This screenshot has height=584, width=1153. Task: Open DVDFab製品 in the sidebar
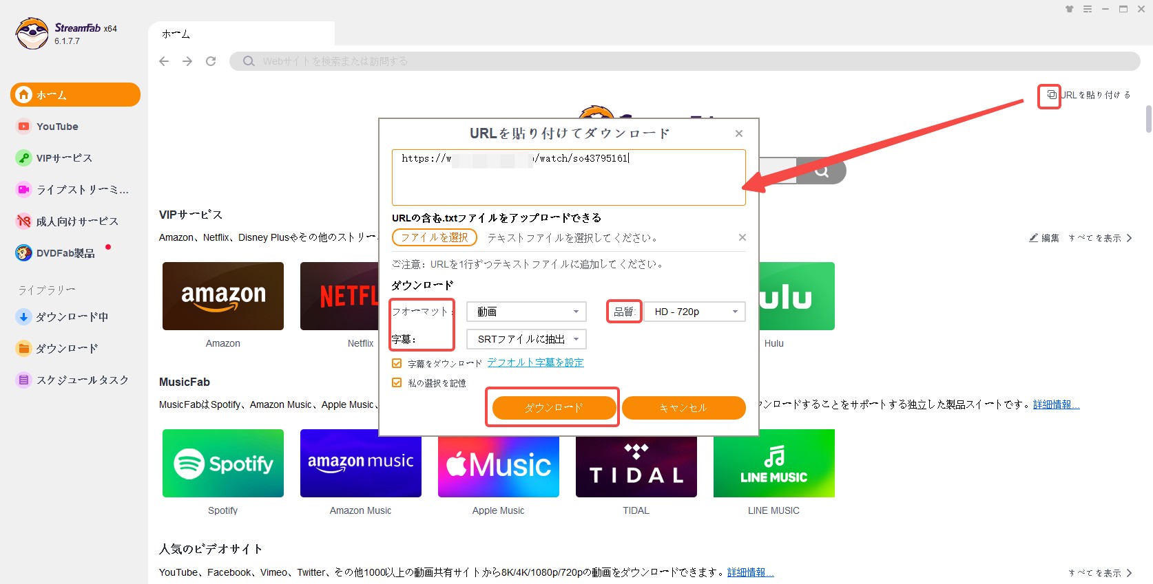[x=56, y=253]
